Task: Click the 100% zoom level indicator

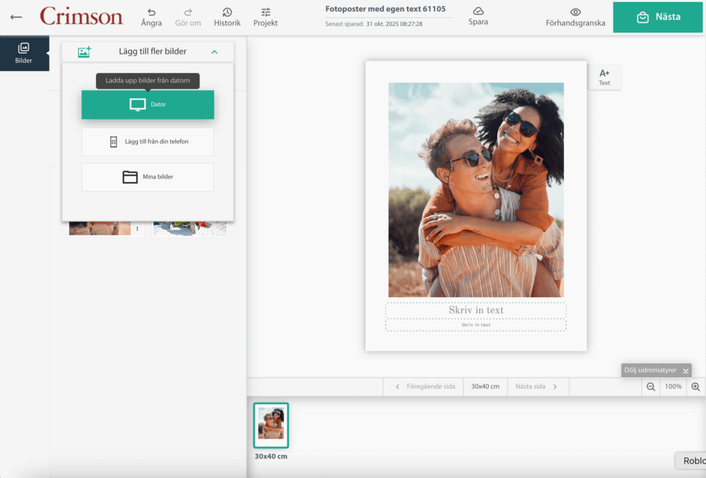Action: point(673,387)
